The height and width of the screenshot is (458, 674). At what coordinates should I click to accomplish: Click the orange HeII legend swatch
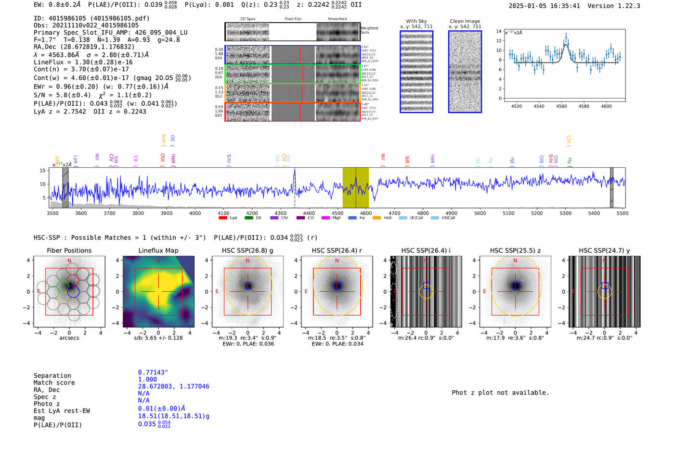(376, 218)
